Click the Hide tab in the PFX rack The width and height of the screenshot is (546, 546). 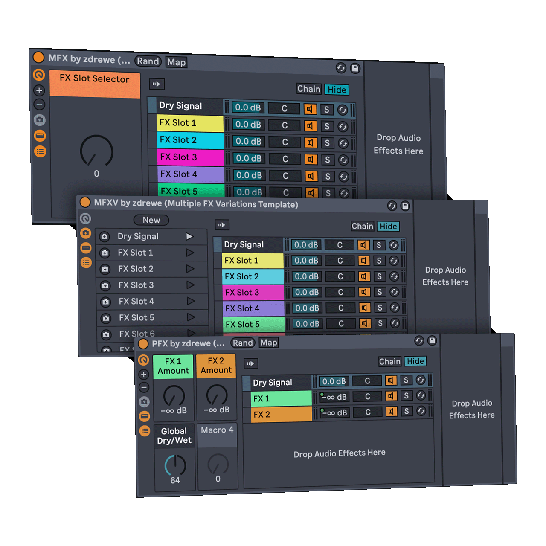pyautogui.click(x=415, y=361)
